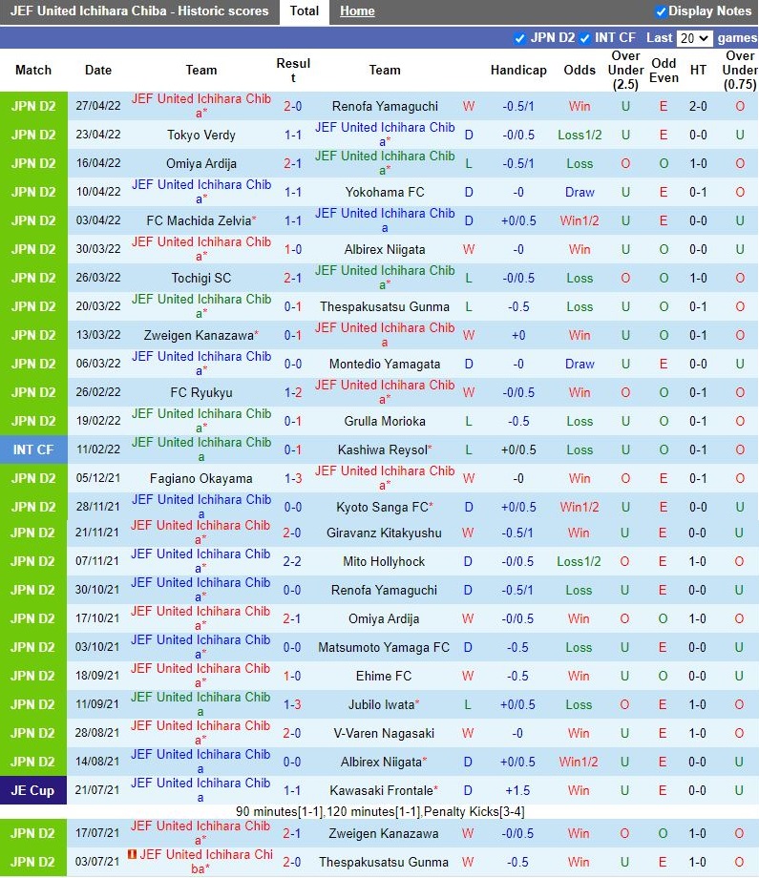Open V-Varen Nagasaki team link
This screenshot has width=759, height=878.
tap(384, 733)
